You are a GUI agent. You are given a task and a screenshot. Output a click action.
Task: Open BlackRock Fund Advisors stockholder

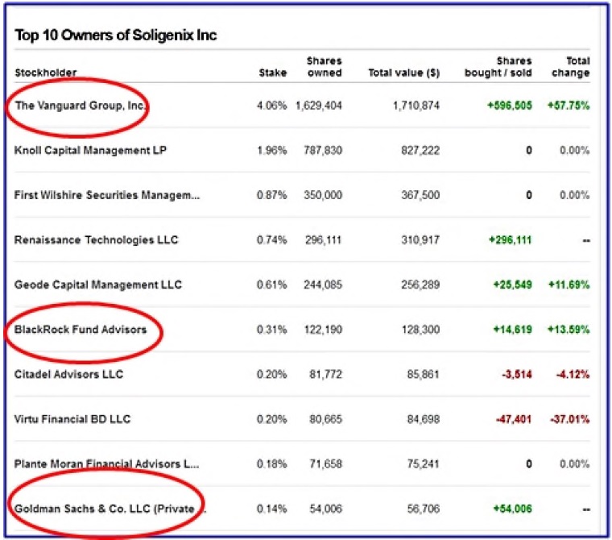pos(81,330)
